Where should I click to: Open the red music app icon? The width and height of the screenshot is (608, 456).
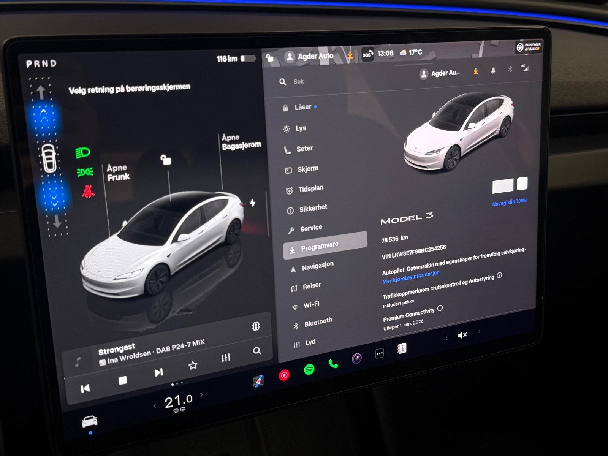(284, 375)
